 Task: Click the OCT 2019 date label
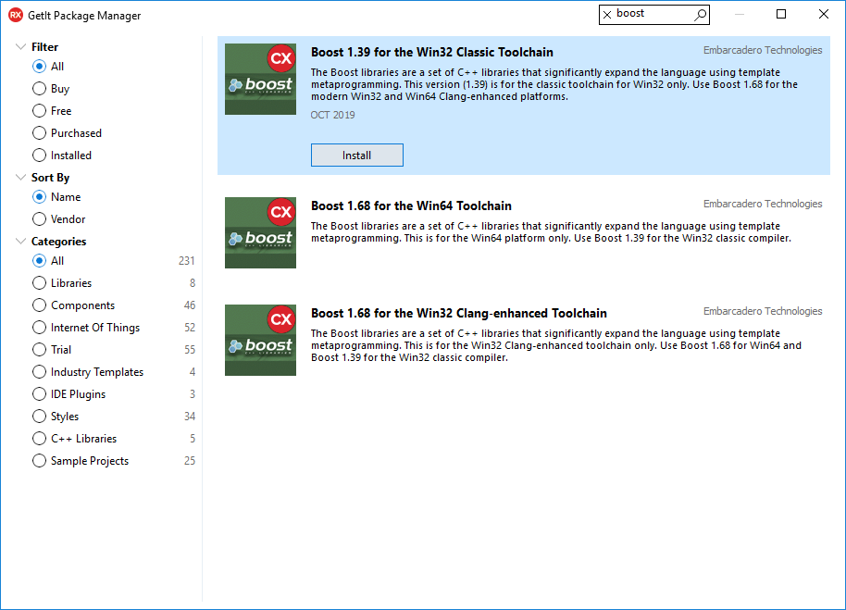332,115
